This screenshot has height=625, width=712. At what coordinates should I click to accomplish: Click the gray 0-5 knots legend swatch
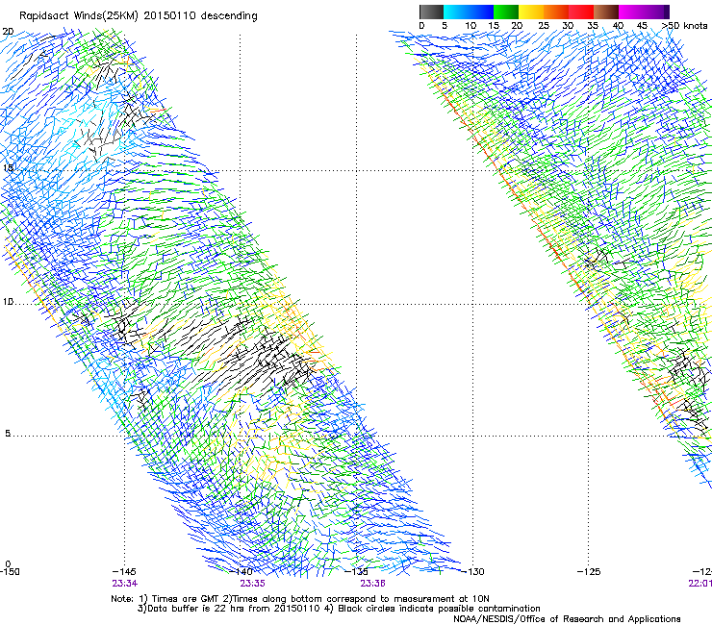click(x=431, y=12)
